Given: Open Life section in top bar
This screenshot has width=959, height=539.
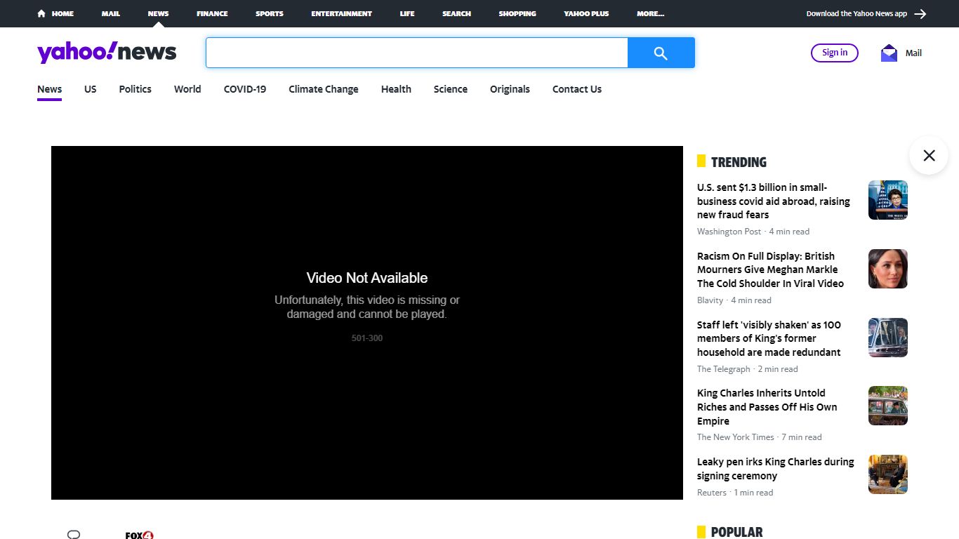Looking at the screenshot, I should pos(407,13).
